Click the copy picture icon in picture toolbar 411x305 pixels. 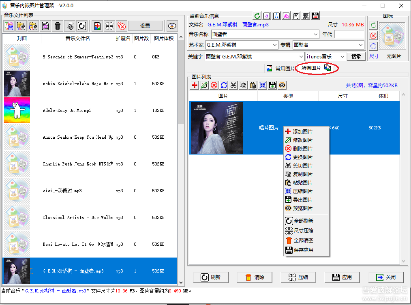click(243, 85)
